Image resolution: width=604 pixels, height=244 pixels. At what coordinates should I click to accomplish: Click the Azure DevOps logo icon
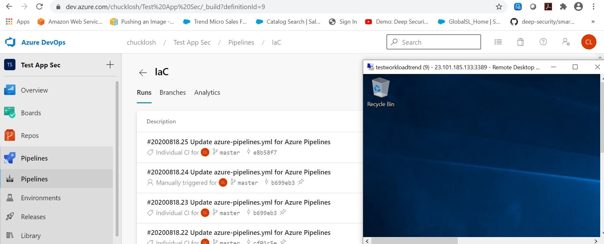pos(10,42)
